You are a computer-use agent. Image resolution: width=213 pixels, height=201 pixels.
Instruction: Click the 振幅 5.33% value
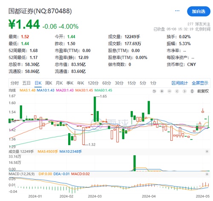pos(185,44)
